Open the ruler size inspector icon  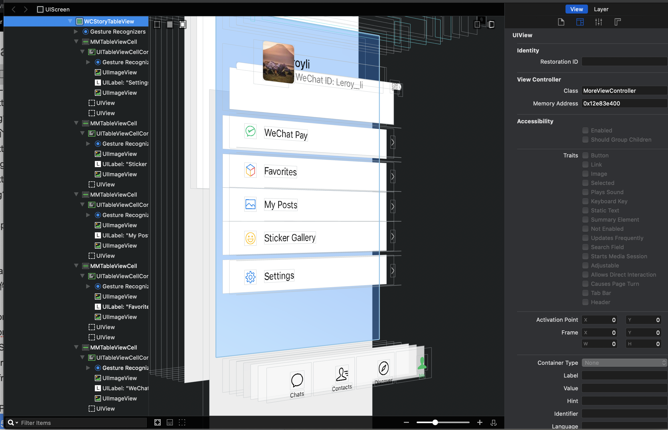point(618,22)
